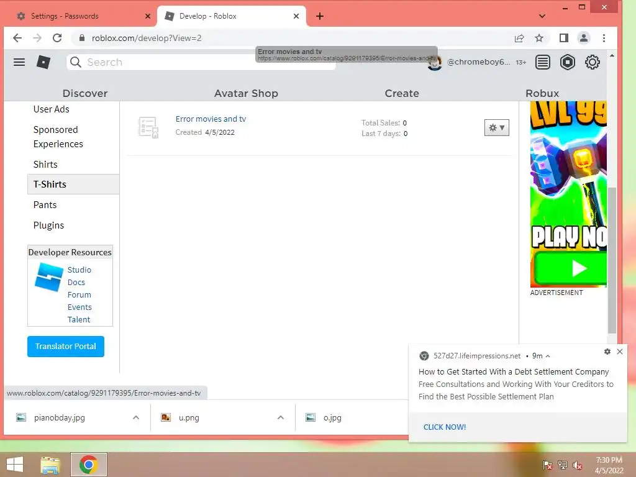The width and height of the screenshot is (636, 477).
Task: Click the taskbar clock showing 7:30 PM
Action: [609, 465]
